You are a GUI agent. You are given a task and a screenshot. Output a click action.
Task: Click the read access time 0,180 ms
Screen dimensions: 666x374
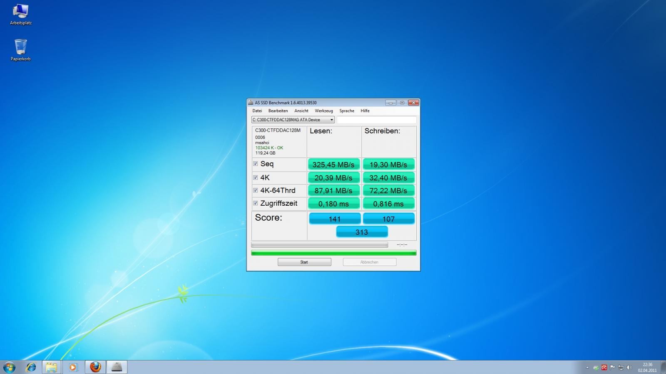(334, 204)
